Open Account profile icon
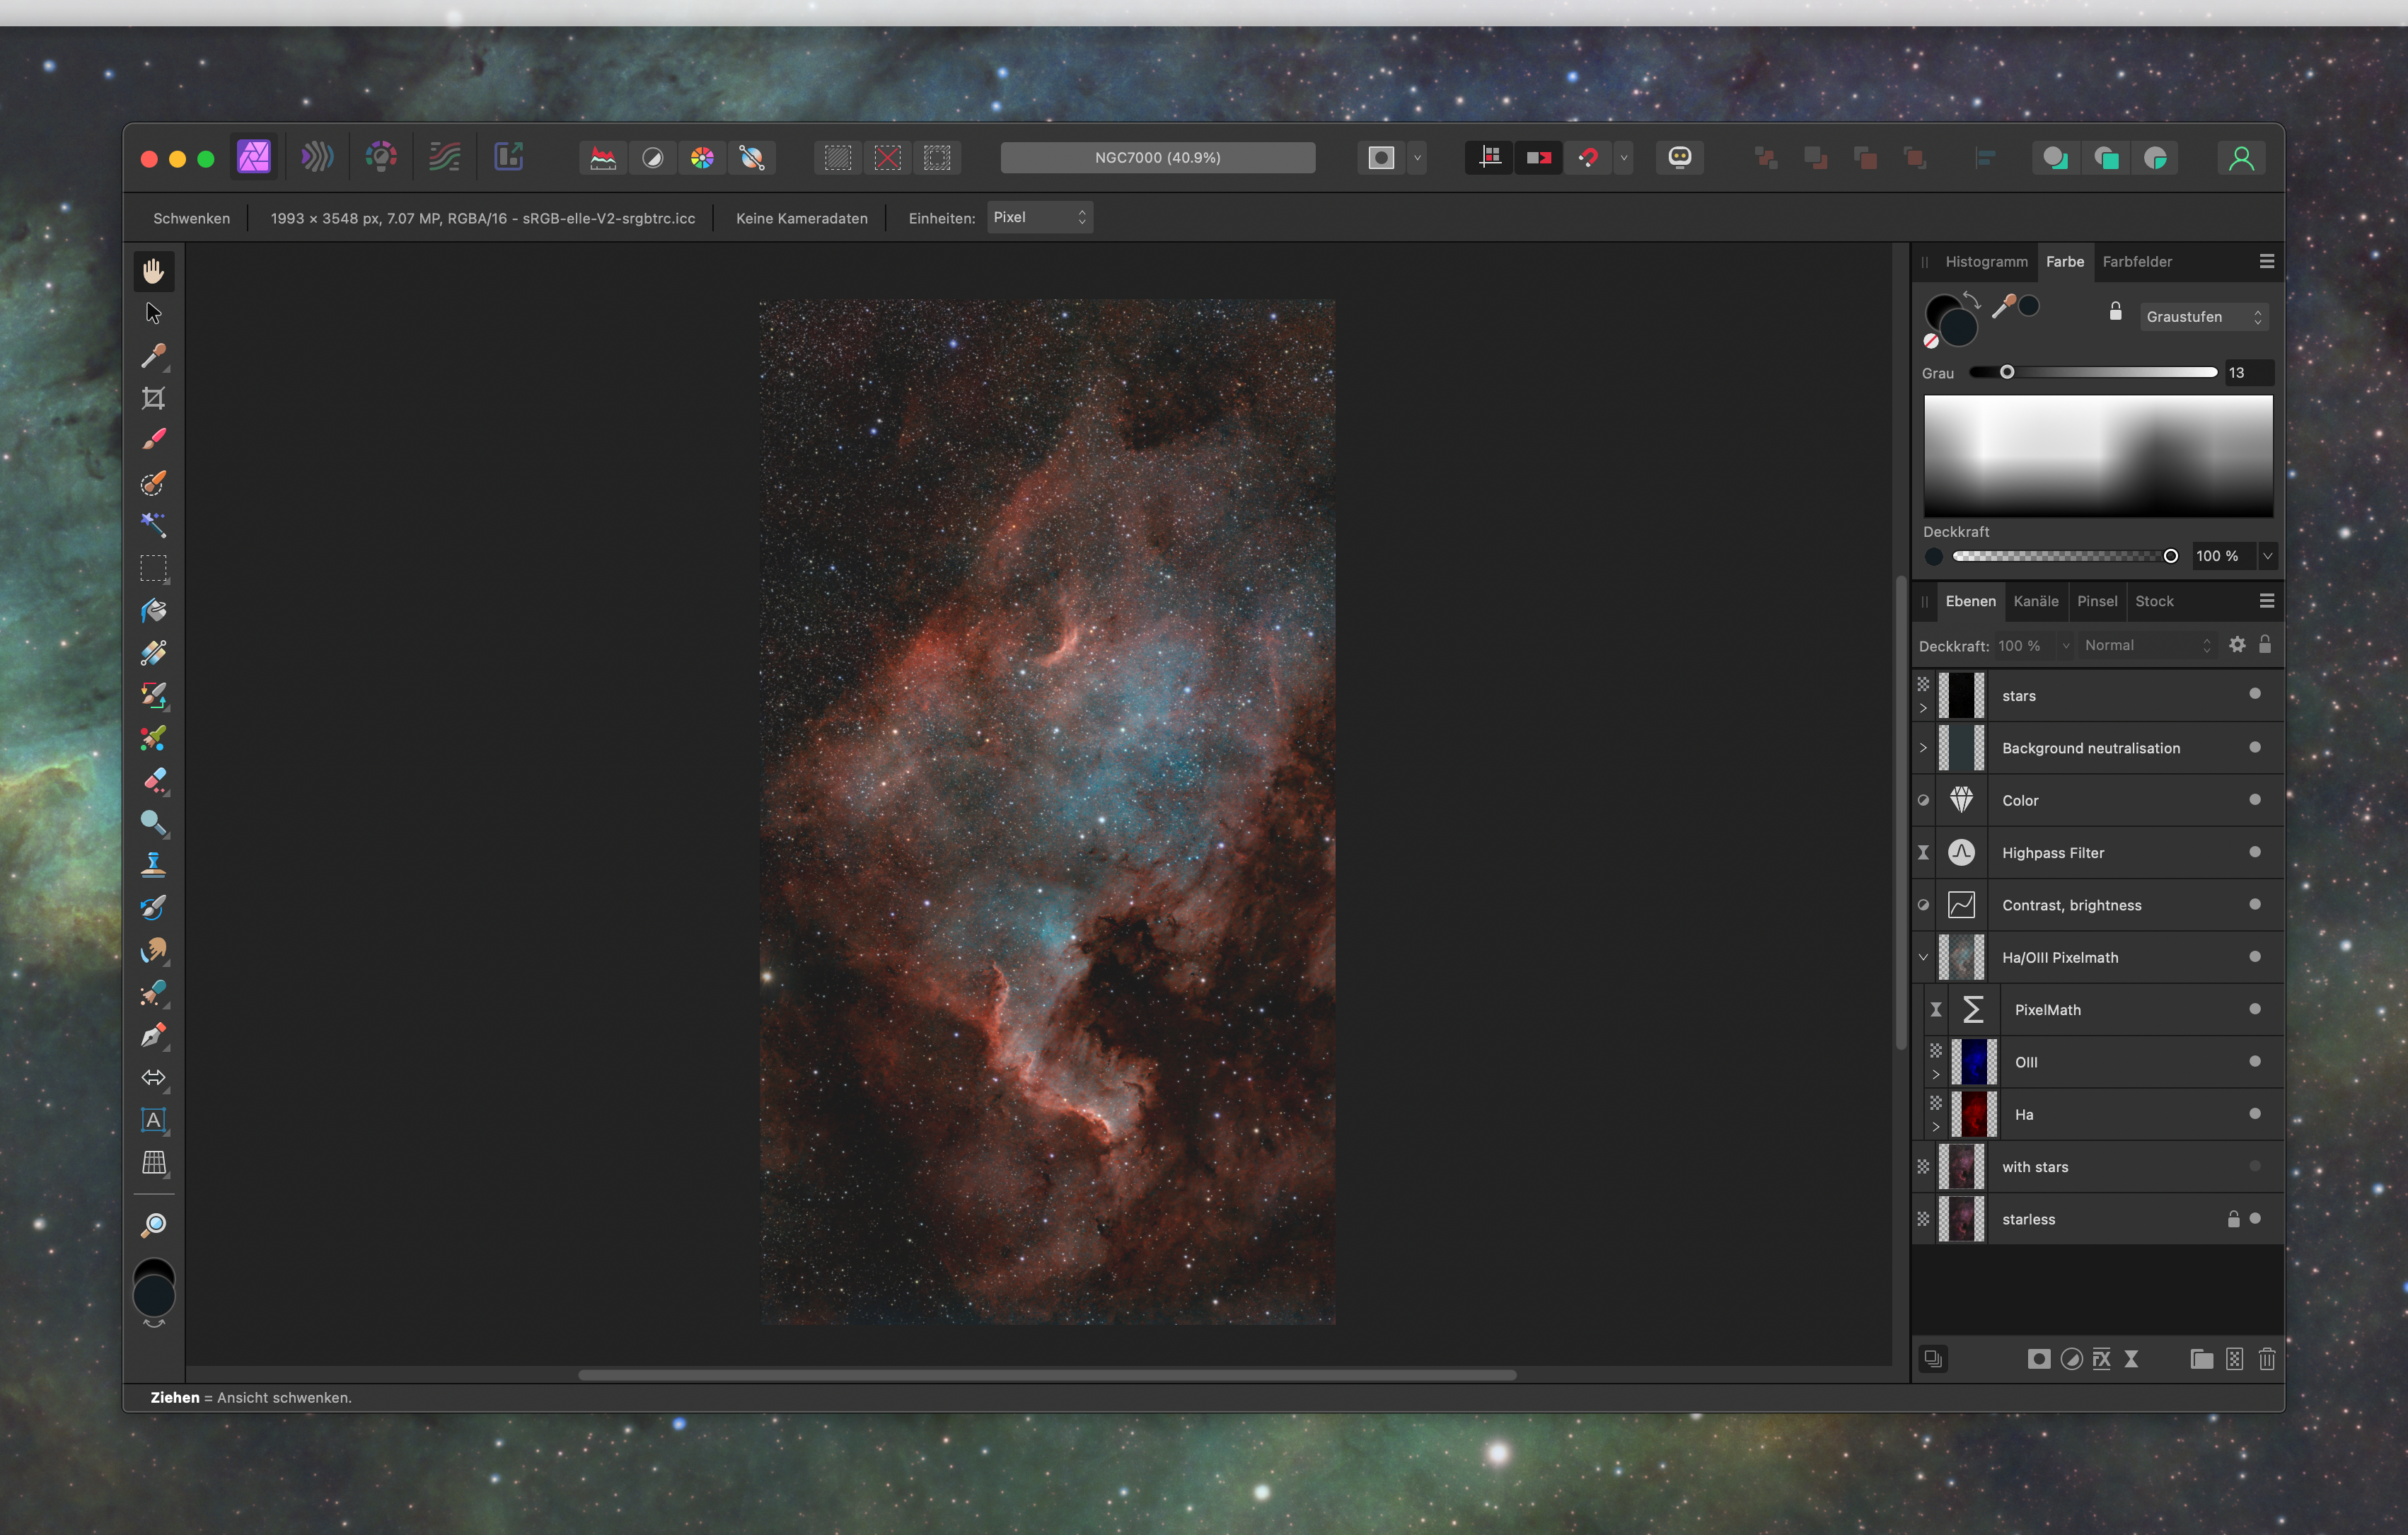 coord(2241,158)
